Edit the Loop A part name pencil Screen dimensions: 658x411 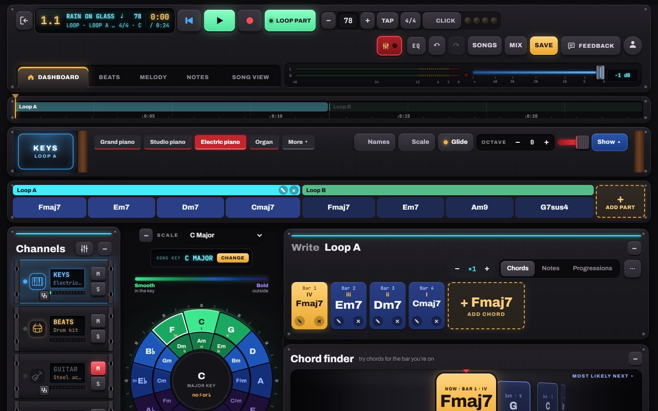(283, 190)
